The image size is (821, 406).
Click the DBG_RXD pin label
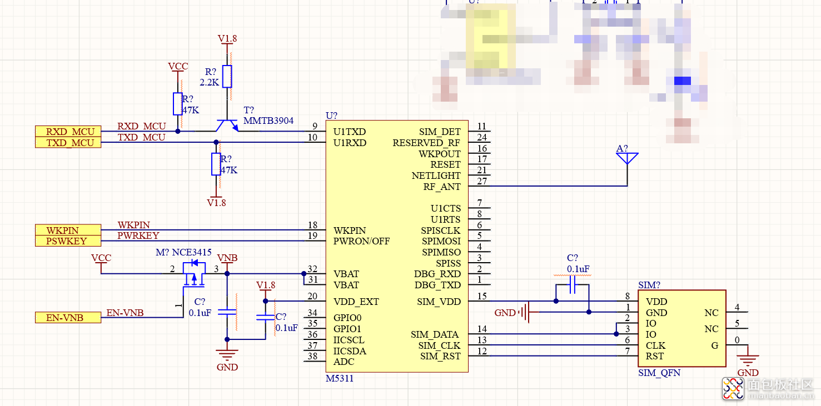437,274
